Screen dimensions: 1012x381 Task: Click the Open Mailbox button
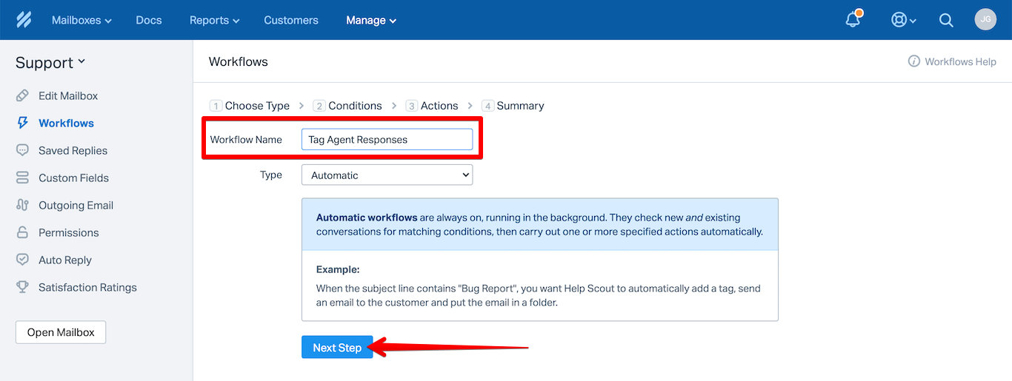click(x=61, y=332)
